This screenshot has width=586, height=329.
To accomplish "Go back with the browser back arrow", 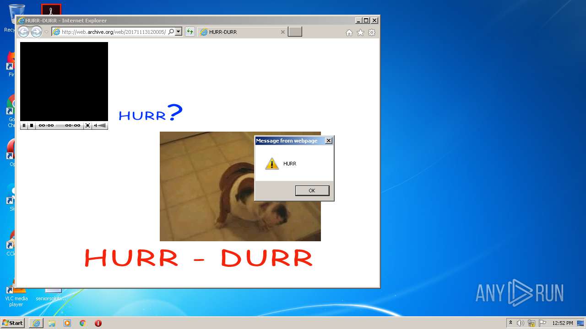I will click(x=23, y=32).
